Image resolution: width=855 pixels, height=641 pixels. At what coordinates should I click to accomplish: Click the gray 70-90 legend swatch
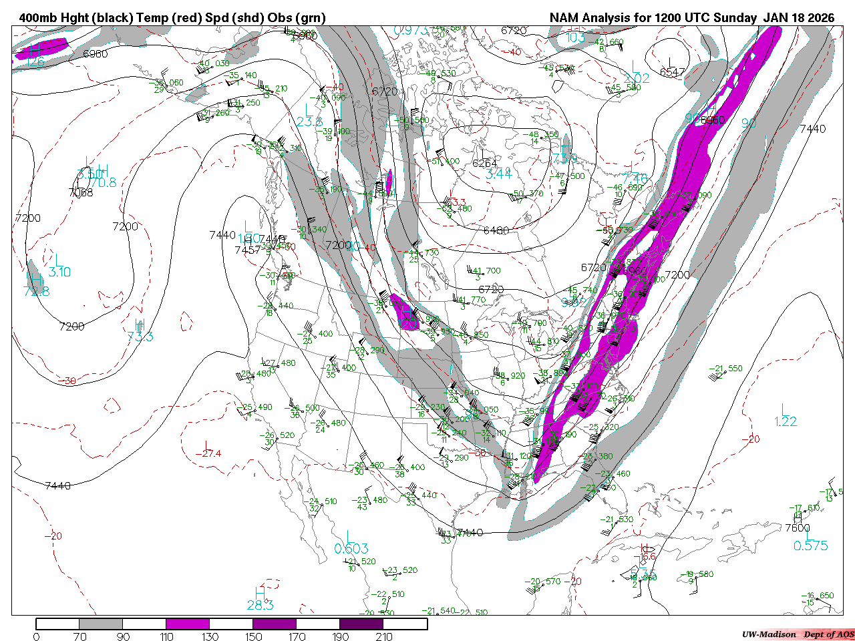coord(101,624)
